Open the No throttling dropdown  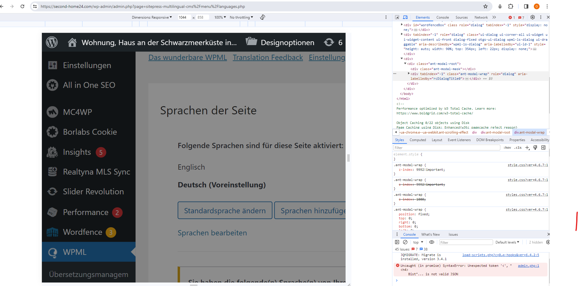point(241,17)
